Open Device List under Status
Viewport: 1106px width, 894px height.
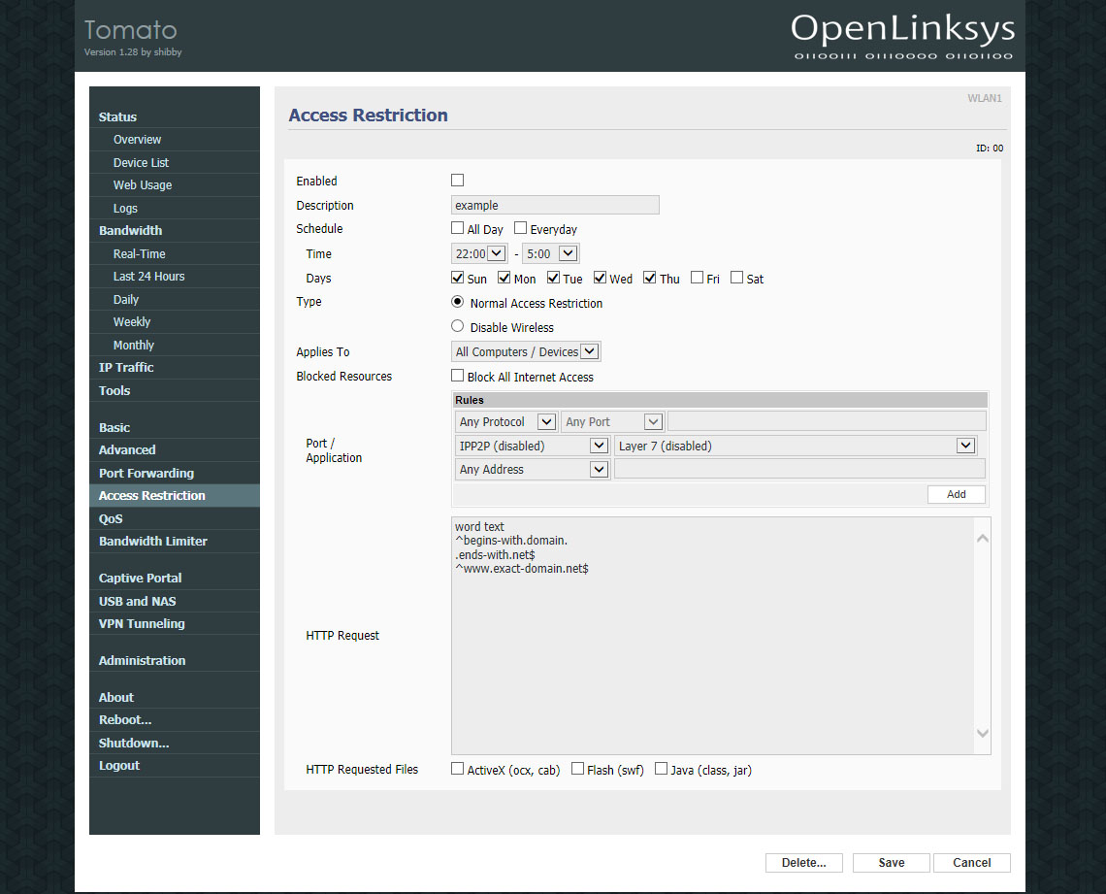(141, 162)
